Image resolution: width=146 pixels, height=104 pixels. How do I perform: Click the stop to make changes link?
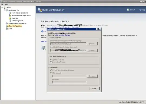[63, 35]
